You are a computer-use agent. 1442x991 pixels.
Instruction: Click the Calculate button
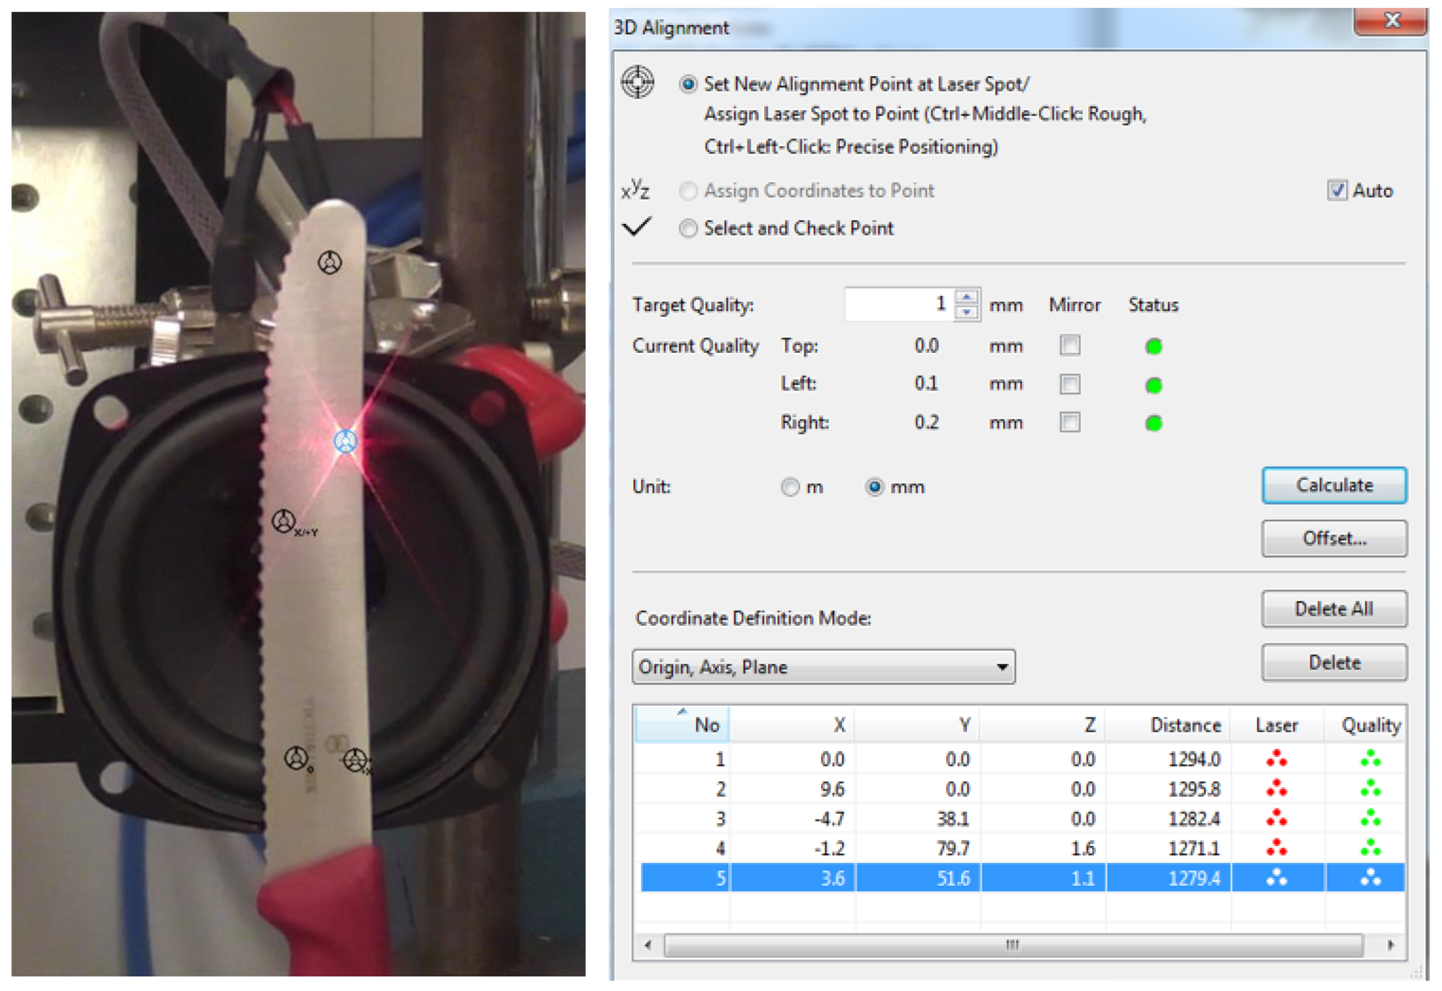(1334, 486)
